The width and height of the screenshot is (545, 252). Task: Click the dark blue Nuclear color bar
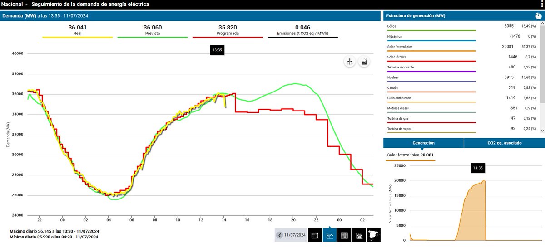[x=431, y=82]
